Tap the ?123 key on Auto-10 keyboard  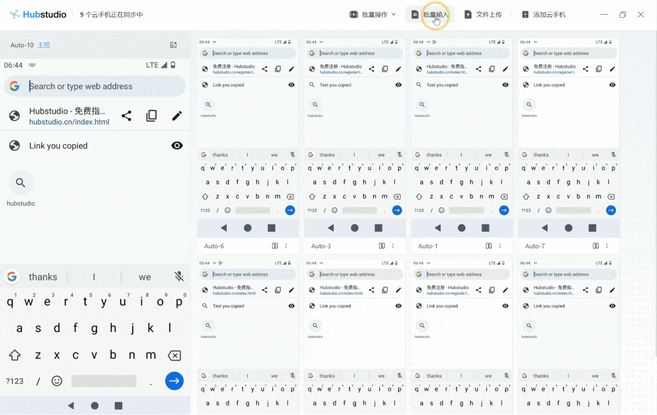[x=15, y=381]
